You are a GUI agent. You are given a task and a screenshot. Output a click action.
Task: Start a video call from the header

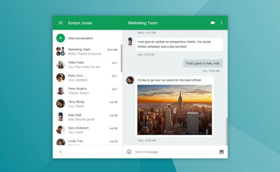pos(213,23)
